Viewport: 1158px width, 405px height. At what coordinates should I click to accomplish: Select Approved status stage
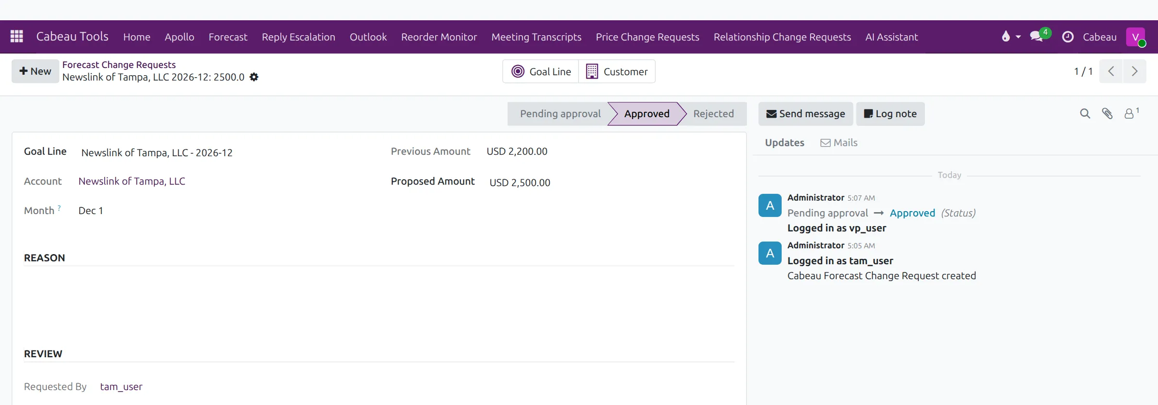tap(647, 114)
